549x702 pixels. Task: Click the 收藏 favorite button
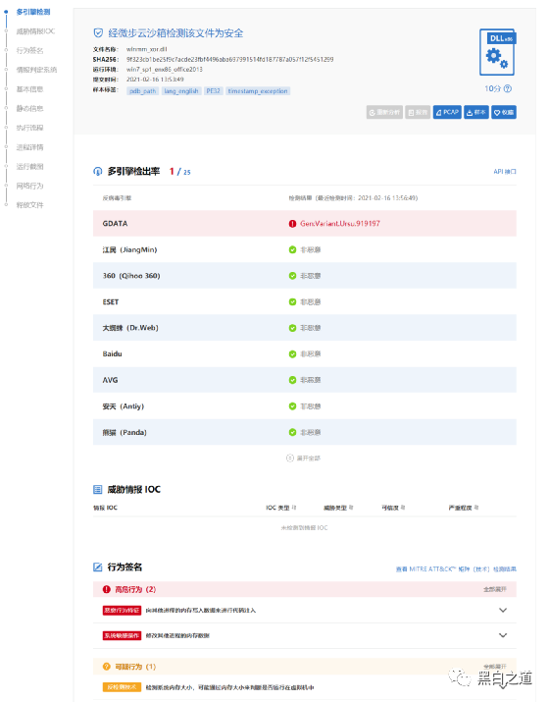click(x=503, y=112)
